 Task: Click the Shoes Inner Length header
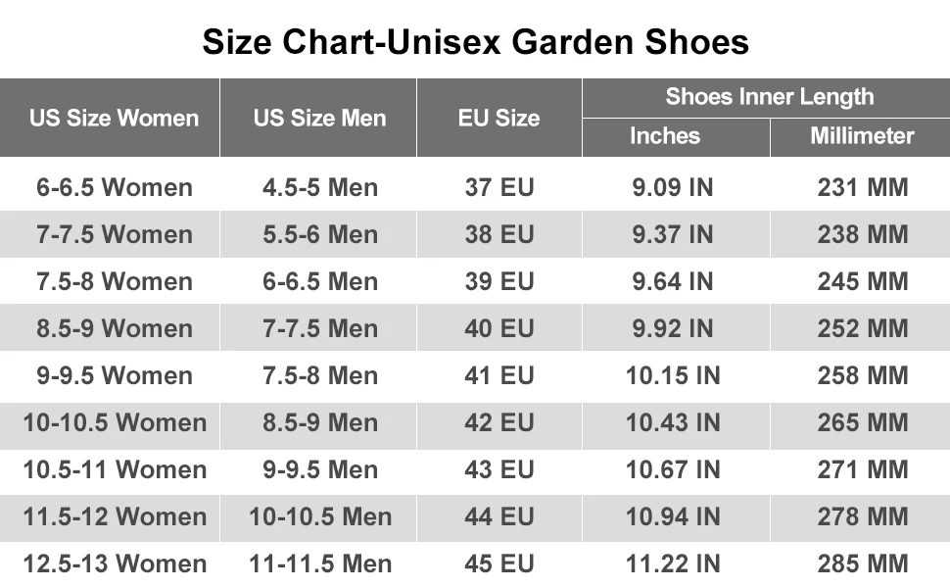point(769,97)
